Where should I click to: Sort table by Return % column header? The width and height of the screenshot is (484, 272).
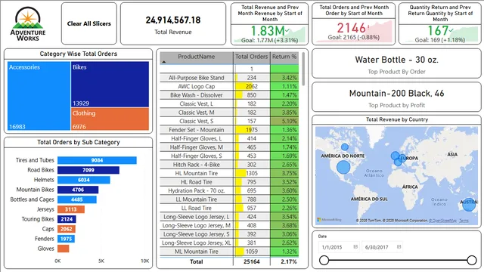(x=284, y=57)
